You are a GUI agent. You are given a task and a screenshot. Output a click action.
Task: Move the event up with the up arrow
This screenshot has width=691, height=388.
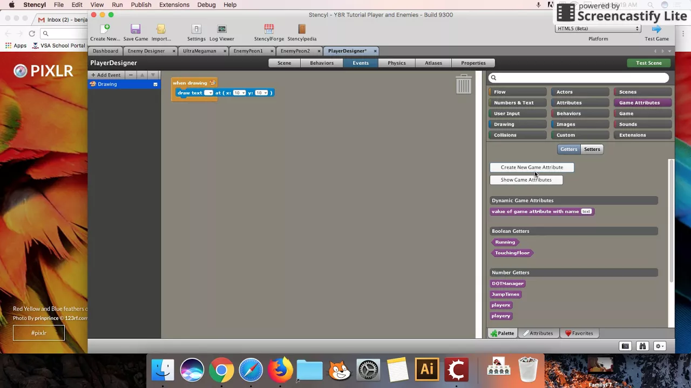[142, 75]
